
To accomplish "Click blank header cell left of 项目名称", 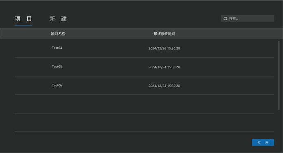I will (25, 34).
